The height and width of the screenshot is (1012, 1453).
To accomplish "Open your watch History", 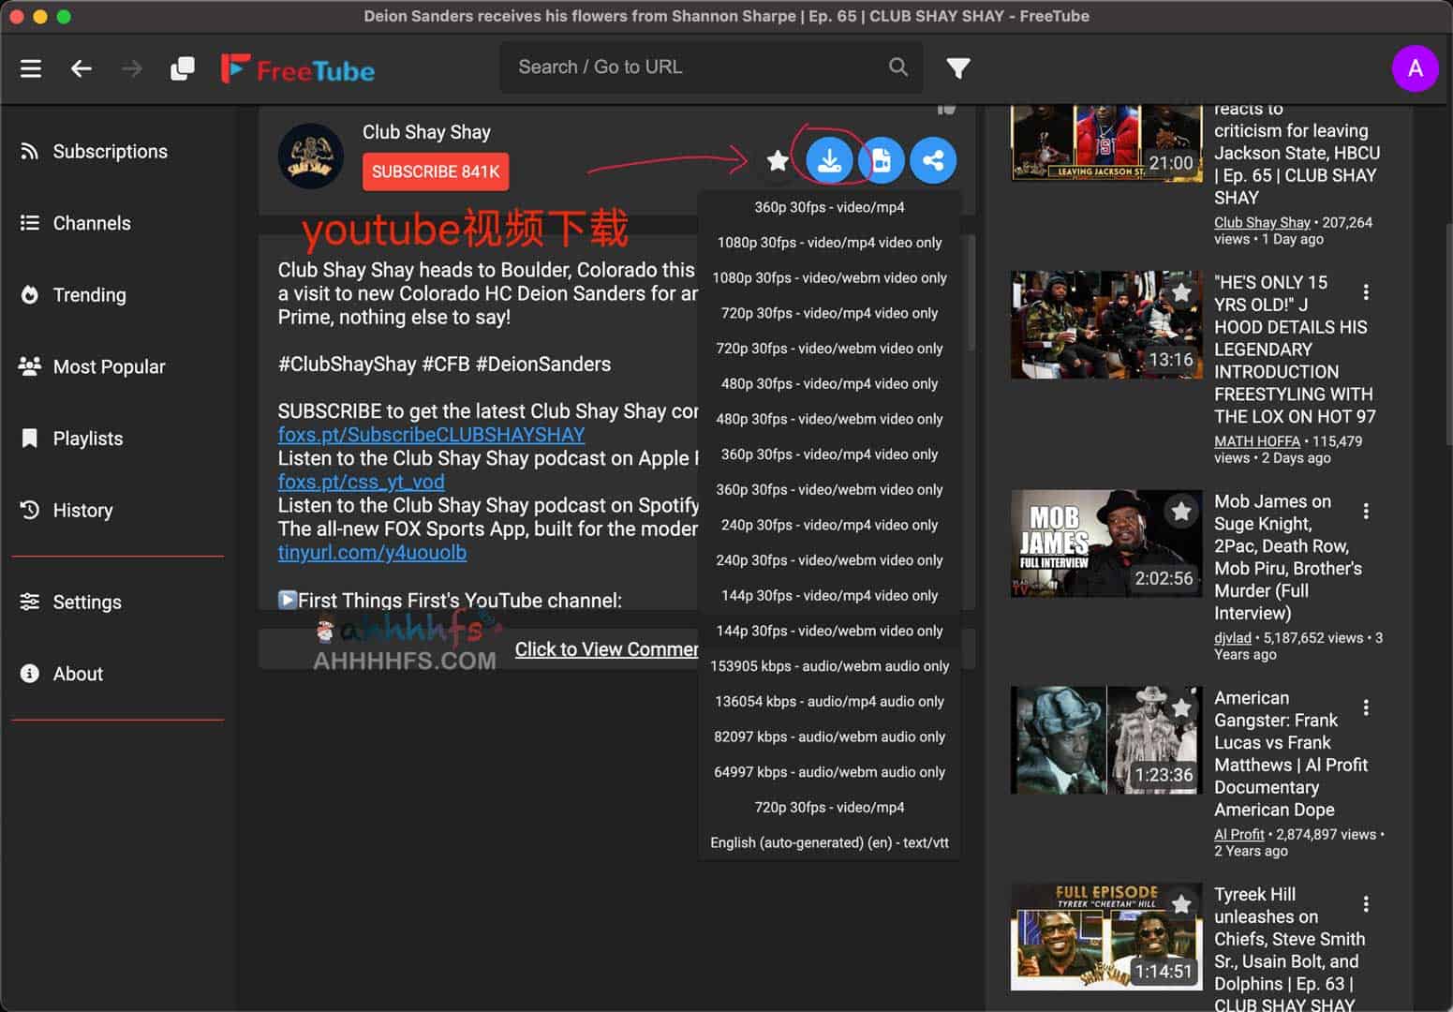I will (83, 510).
